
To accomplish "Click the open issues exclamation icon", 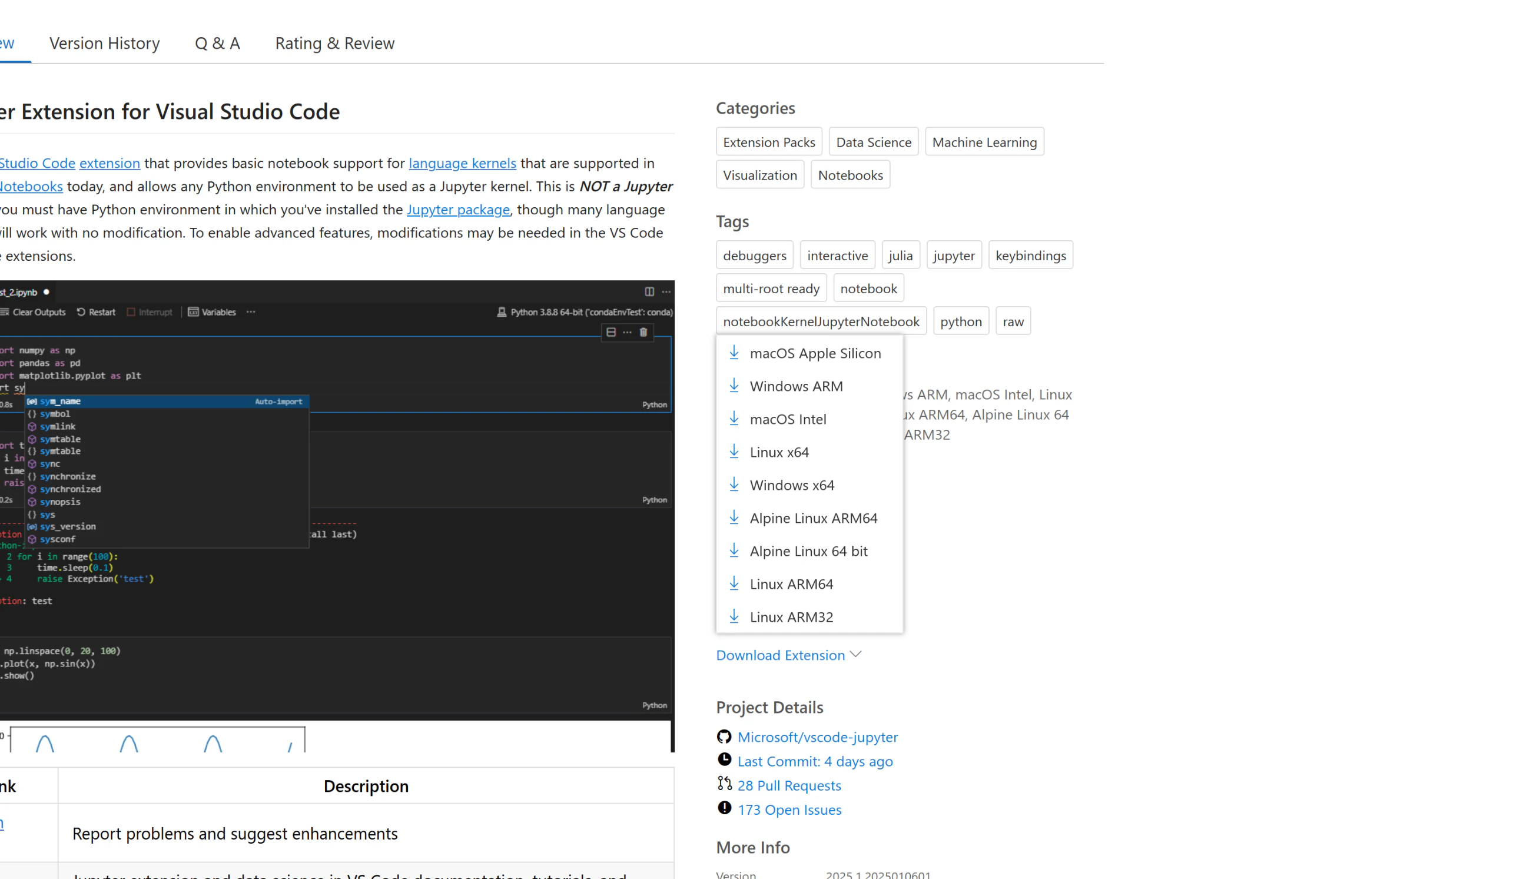I will click(724, 808).
